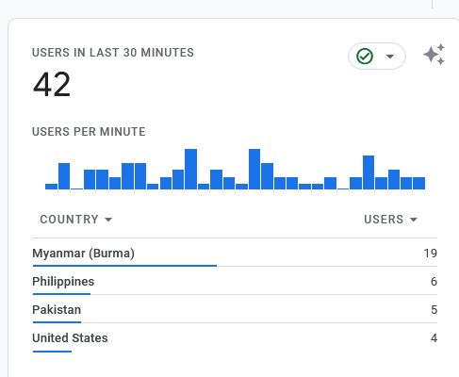The width and height of the screenshot is (459, 377).
Task: Select the United States row
Action: coord(235,338)
